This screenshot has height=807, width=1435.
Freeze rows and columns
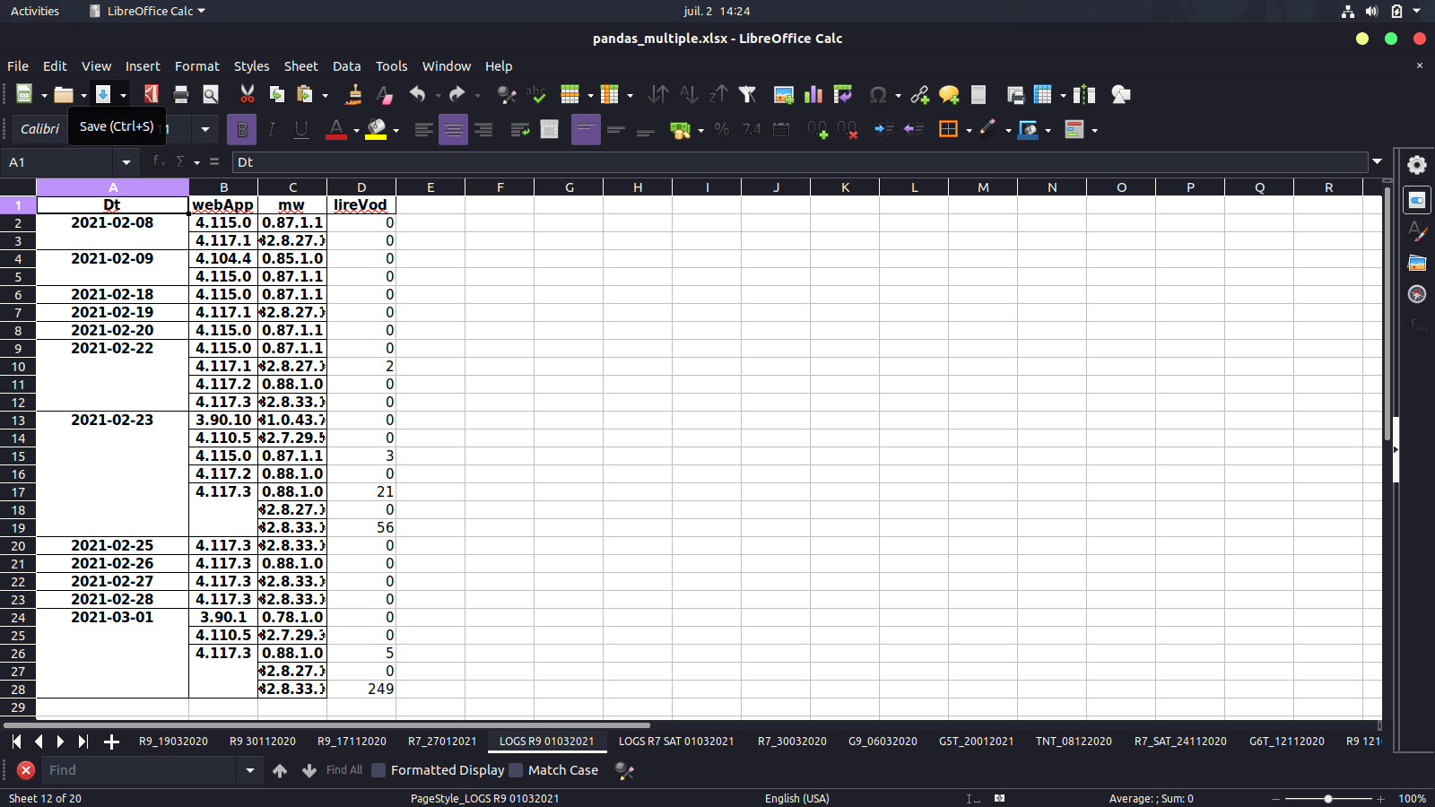click(x=1044, y=95)
